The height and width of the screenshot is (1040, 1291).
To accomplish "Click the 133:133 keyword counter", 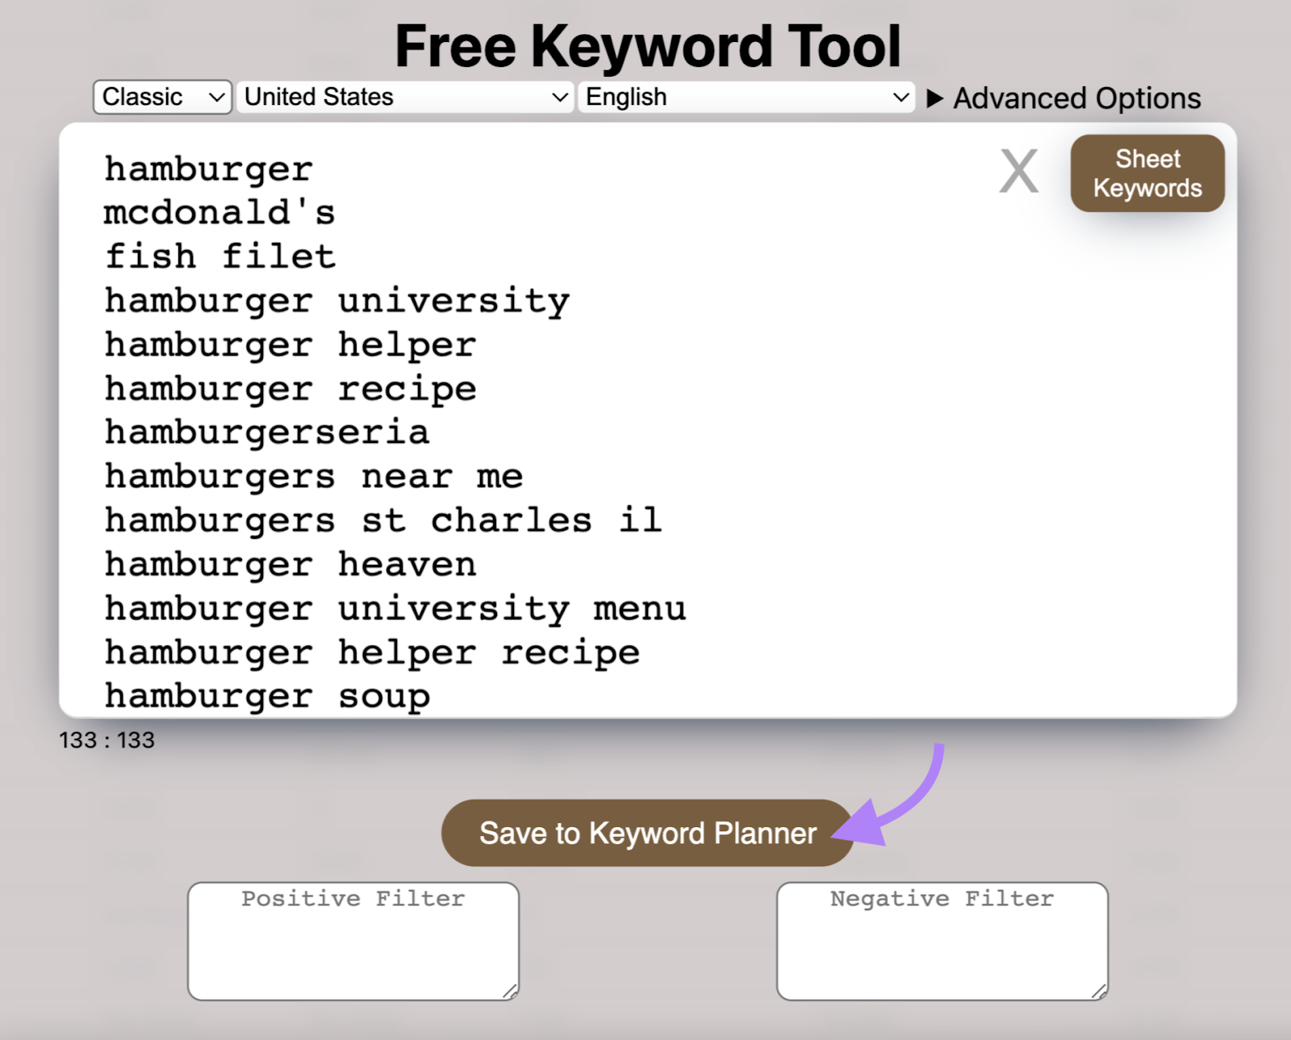I will point(107,739).
